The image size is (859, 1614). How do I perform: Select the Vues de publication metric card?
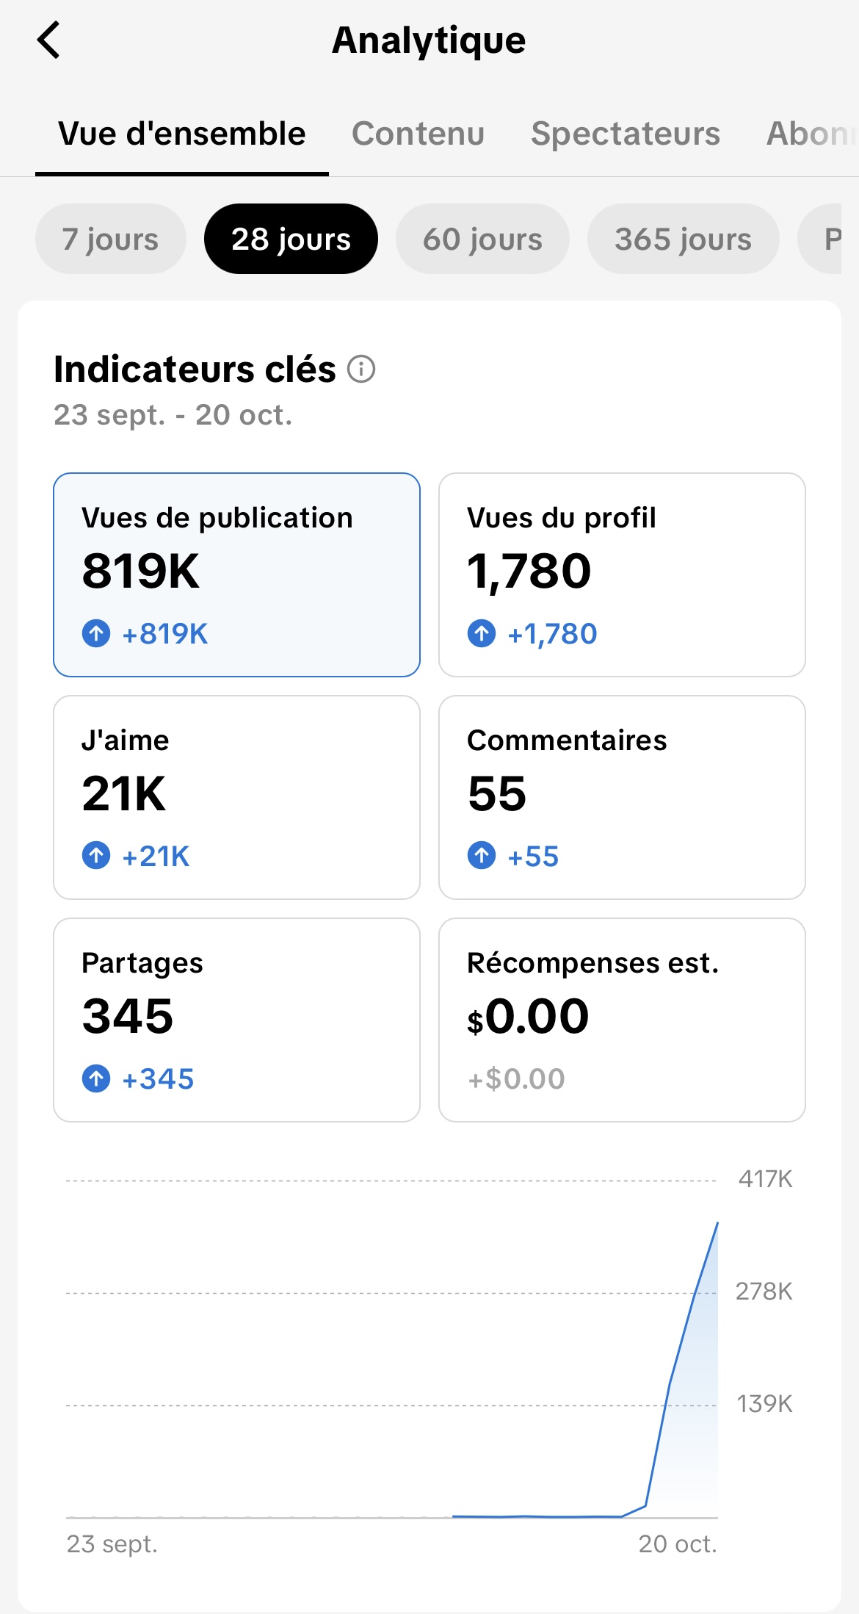(x=236, y=574)
